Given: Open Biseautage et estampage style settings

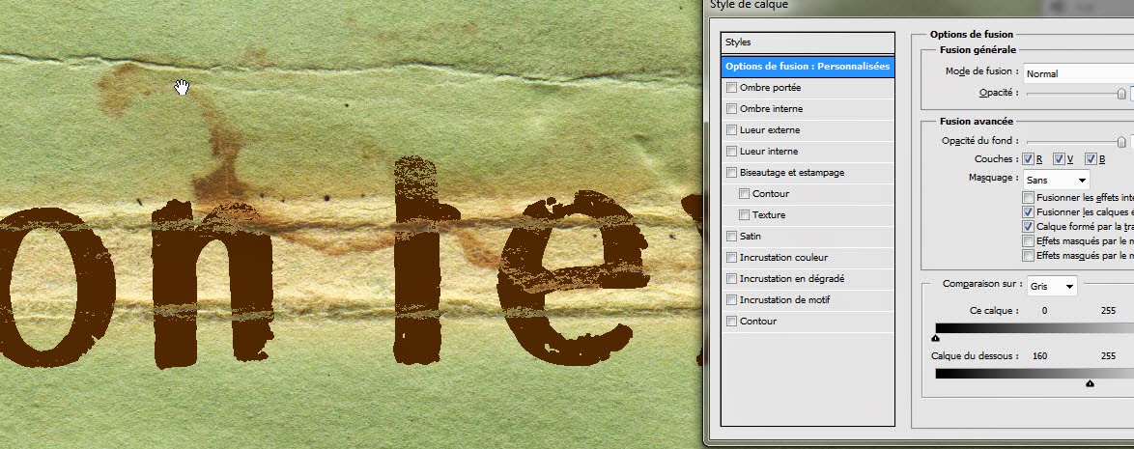Looking at the screenshot, I should pyautogui.click(x=791, y=172).
